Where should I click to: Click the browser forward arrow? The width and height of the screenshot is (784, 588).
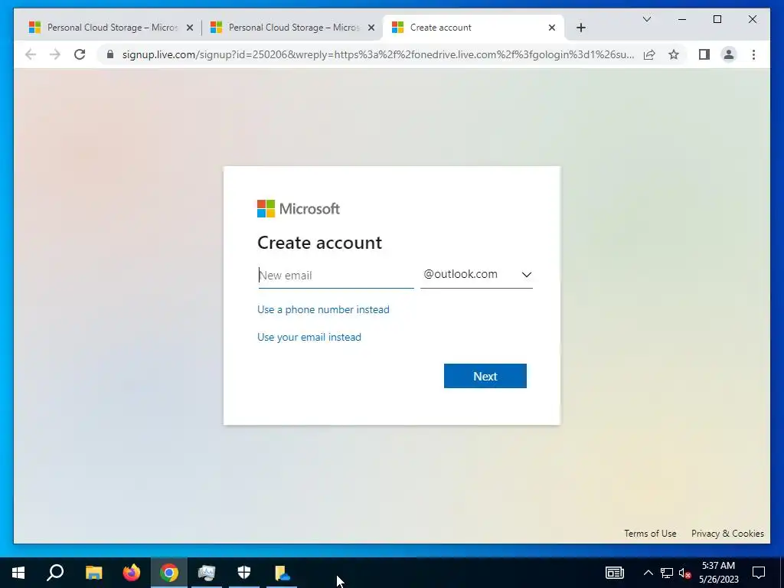click(55, 54)
